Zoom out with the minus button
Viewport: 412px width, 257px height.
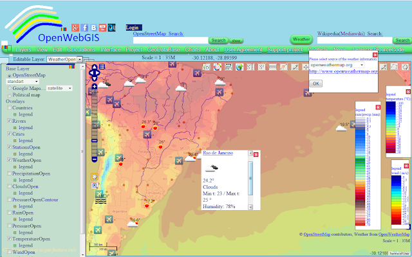(x=95, y=159)
